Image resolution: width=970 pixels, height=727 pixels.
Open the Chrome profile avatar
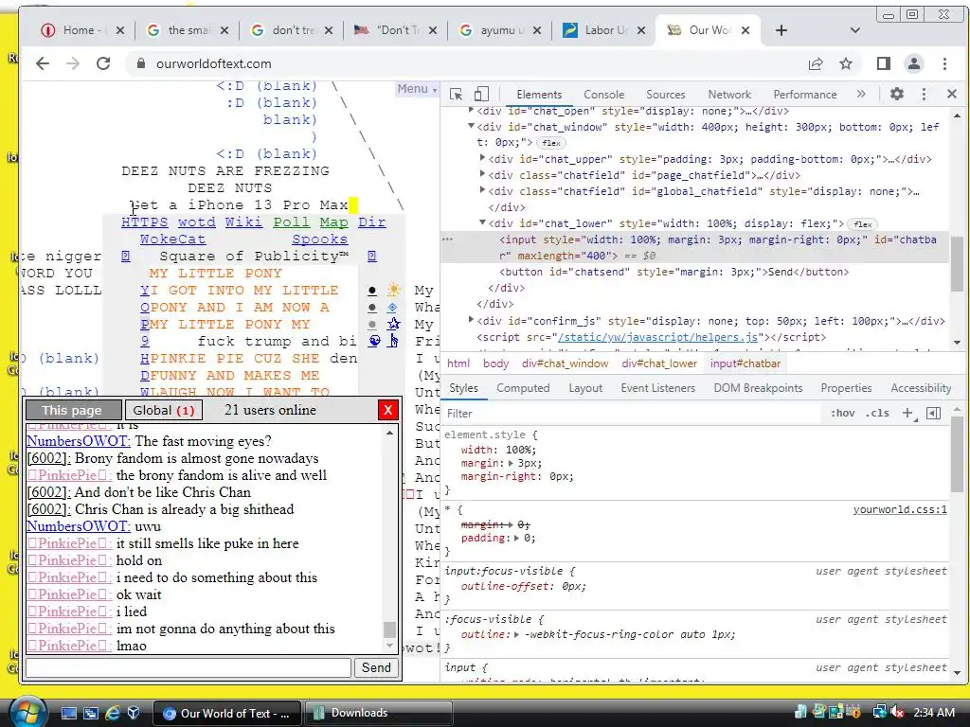(914, 63)
